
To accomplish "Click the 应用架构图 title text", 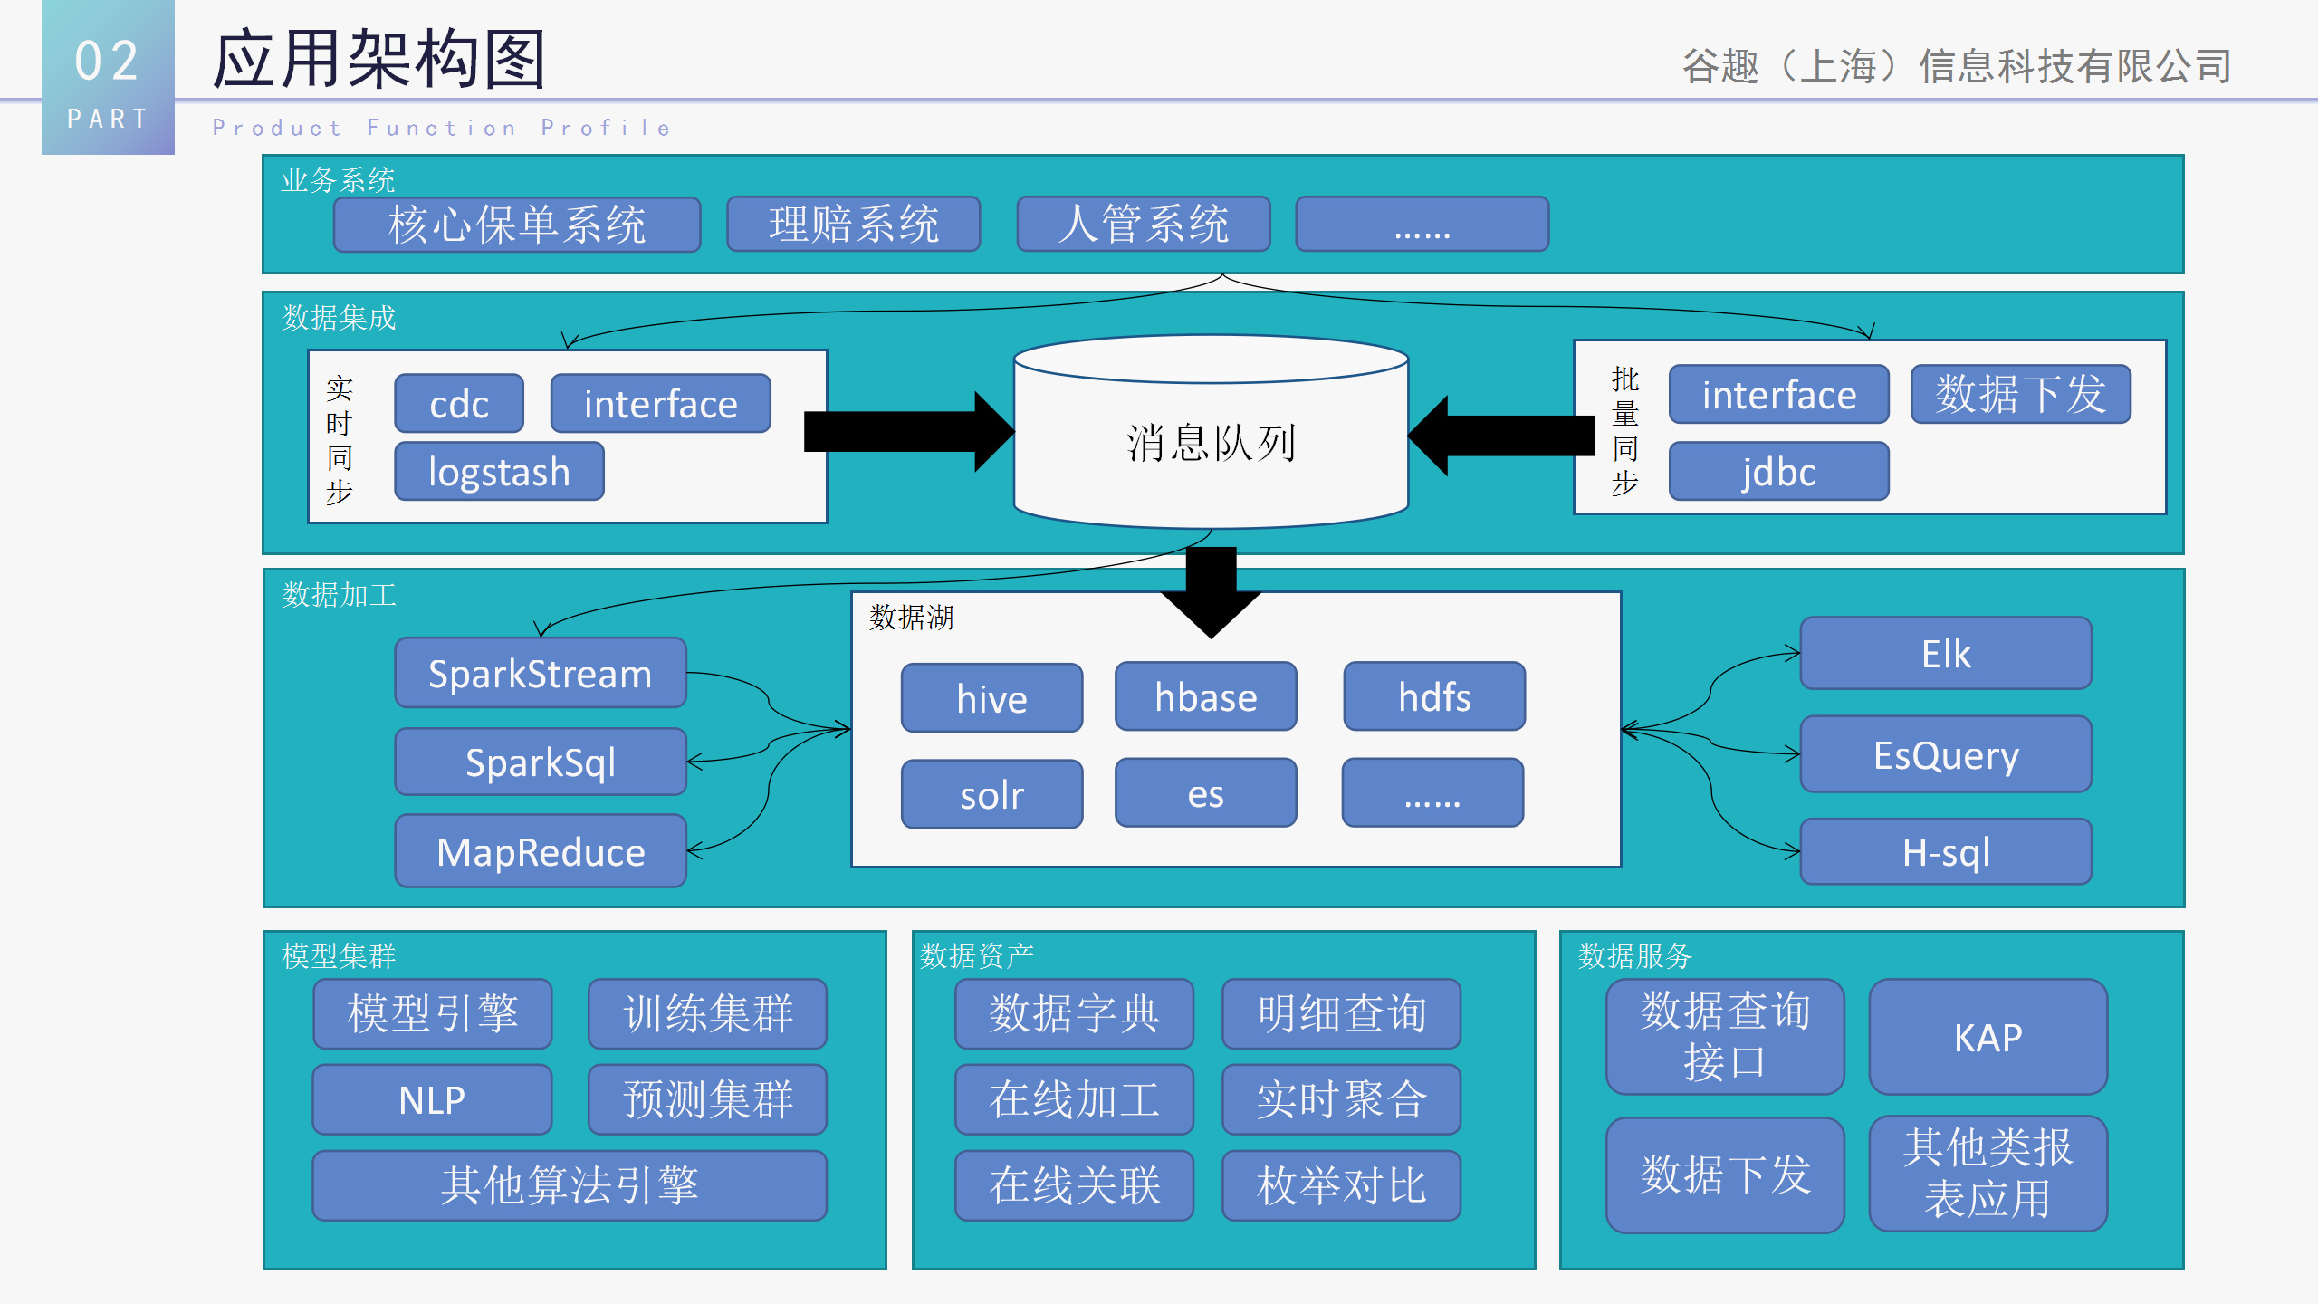I will click(378, 60).
